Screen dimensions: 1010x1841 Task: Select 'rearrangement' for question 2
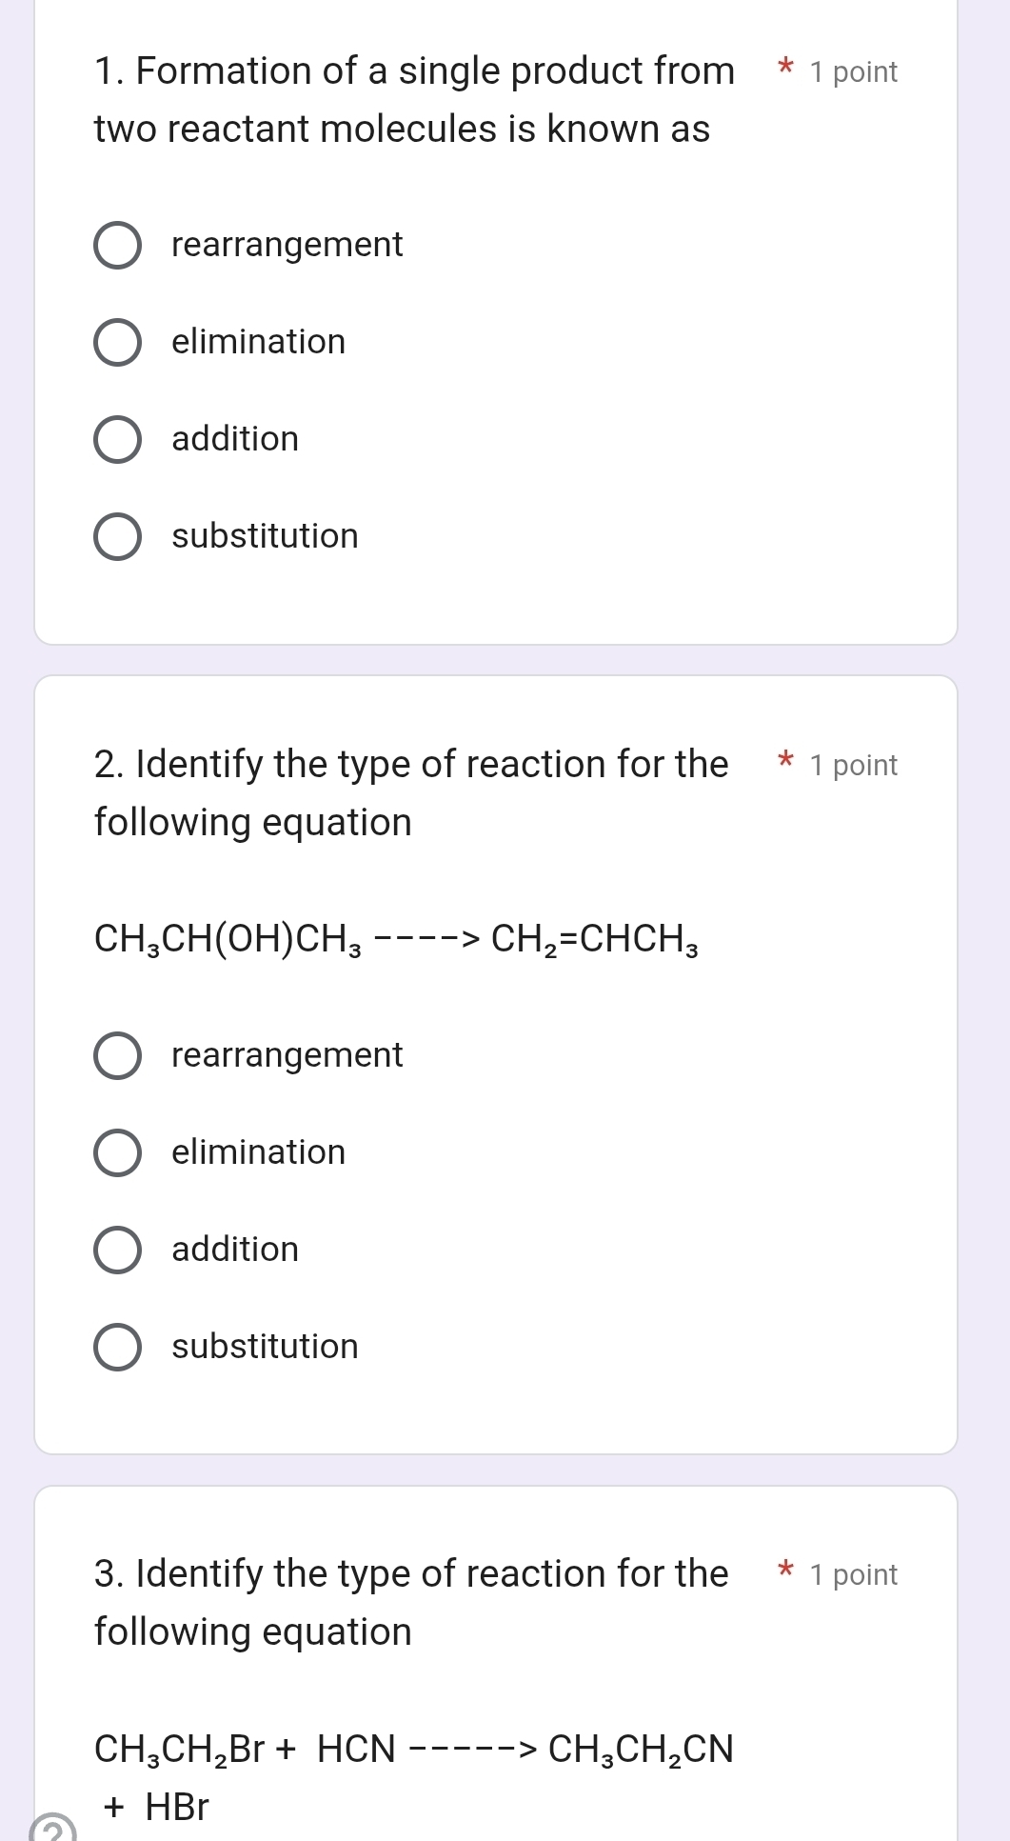[118, 1056]
